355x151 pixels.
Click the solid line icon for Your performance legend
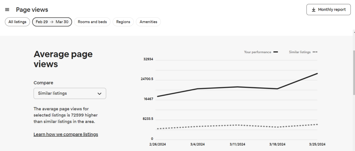[276, 52]
